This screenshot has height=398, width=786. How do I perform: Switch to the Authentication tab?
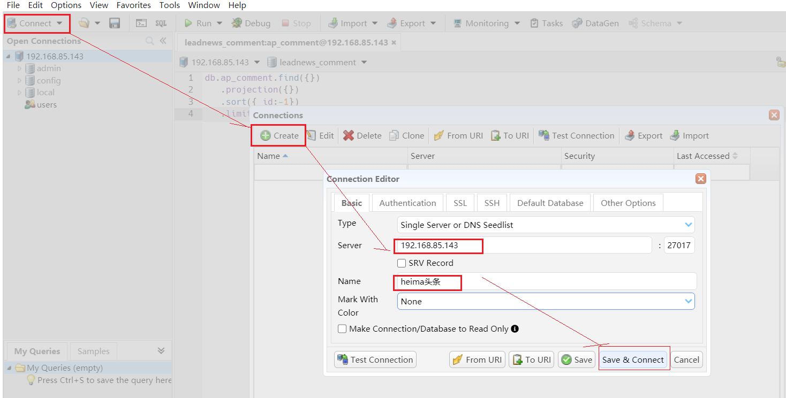pos(407,203)
